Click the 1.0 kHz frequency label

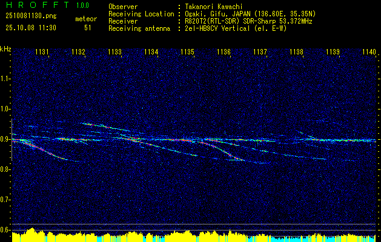5,109
